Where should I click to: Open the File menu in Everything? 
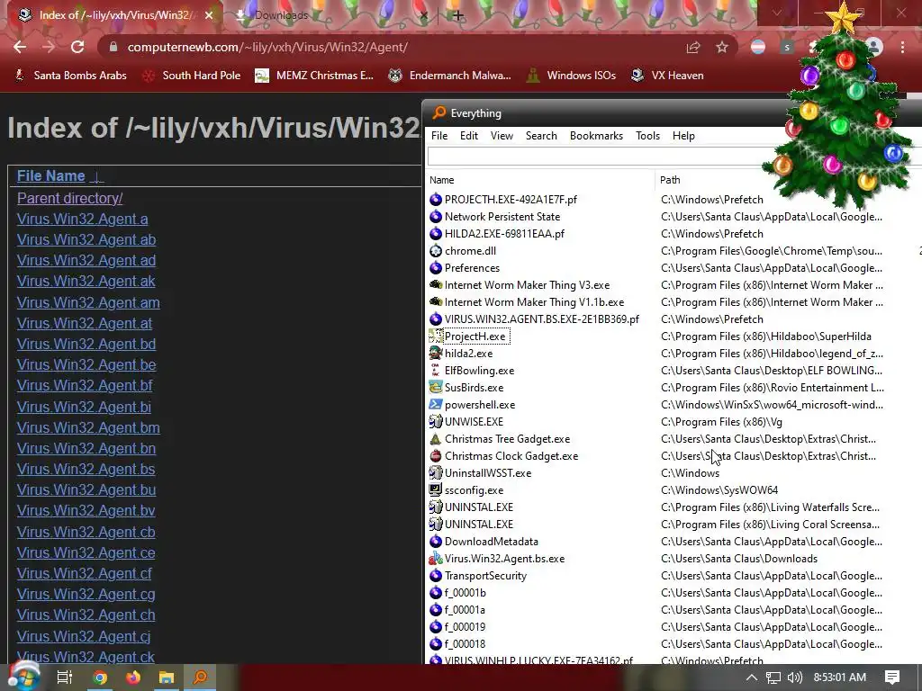pos(439,136)
